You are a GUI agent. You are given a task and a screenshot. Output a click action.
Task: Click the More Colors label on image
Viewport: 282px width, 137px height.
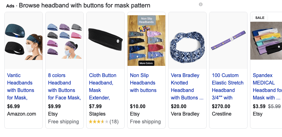coord(146,63)
